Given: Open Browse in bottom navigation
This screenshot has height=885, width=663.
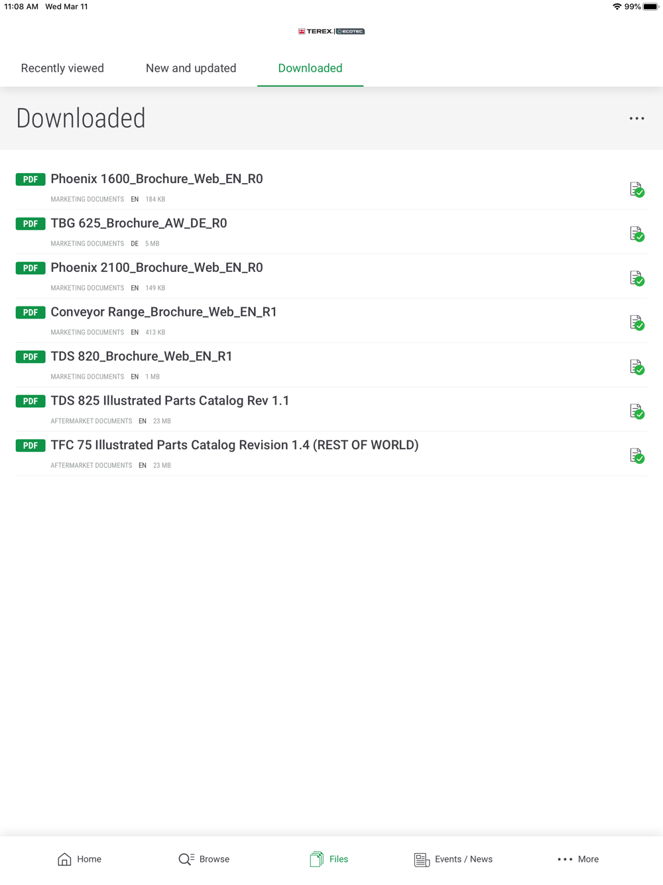Looking at the screenshot, I should tap(204, 859).
